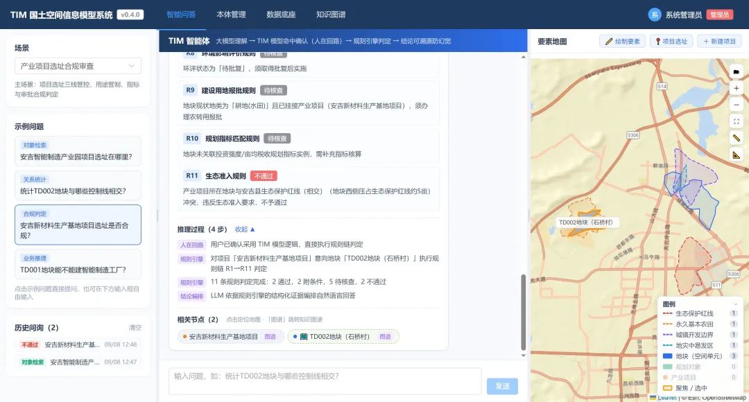This screenshot has height=402, width=749.
Task: Click the 绘制要素 button
Action: 622,42
